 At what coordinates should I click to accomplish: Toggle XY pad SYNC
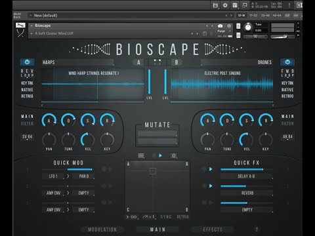(165, 217)
